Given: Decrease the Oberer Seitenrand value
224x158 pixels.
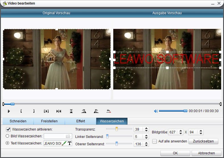Looking at the screenshot, I should point(146,146).
